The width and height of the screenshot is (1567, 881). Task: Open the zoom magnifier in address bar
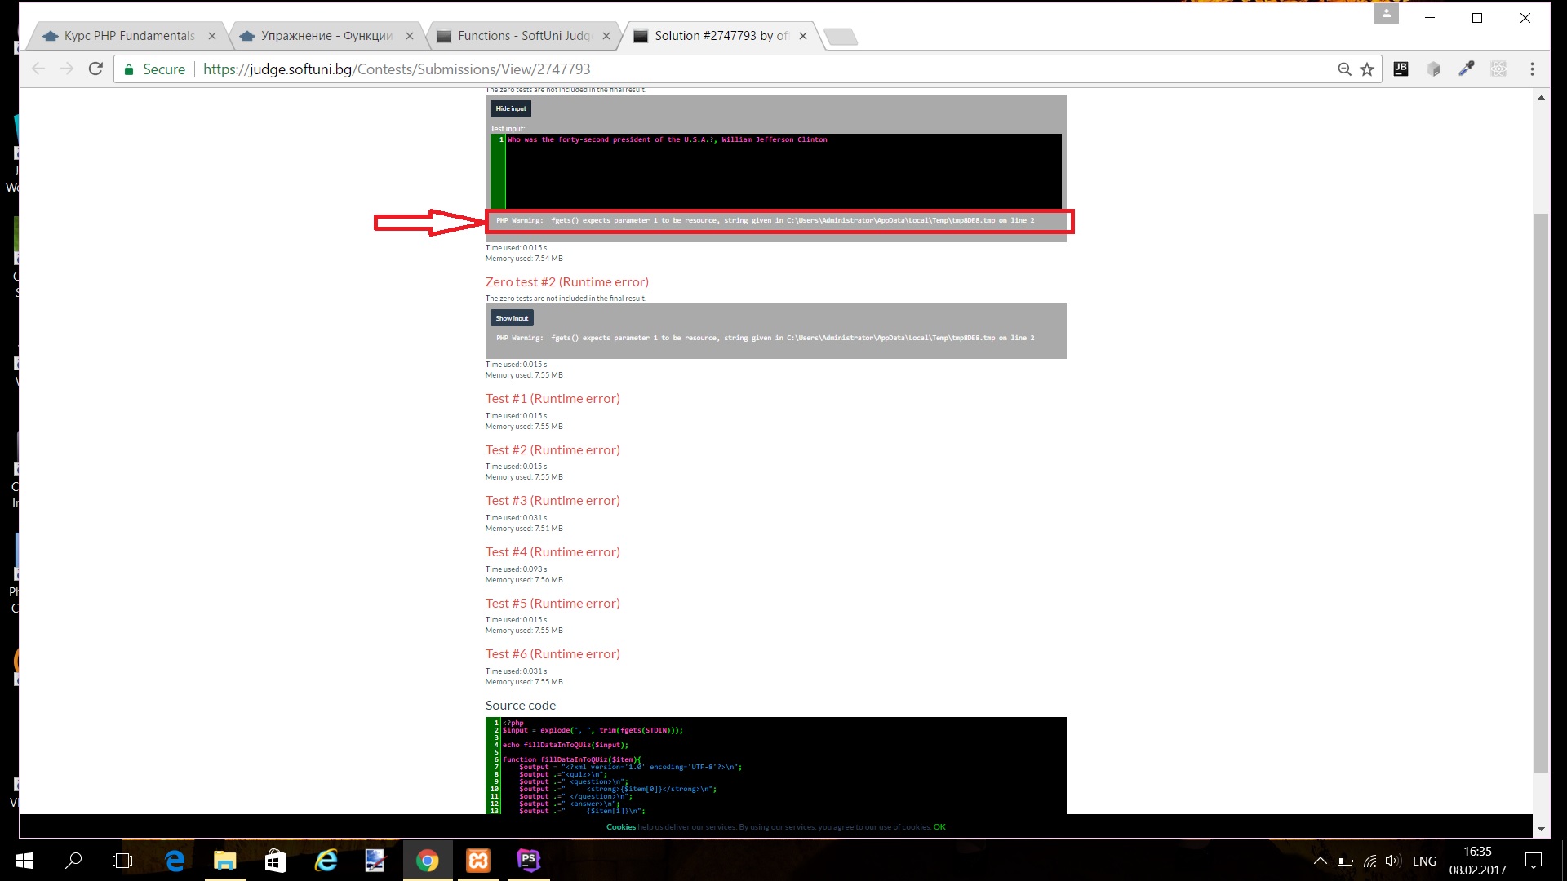coord(1344,69)
